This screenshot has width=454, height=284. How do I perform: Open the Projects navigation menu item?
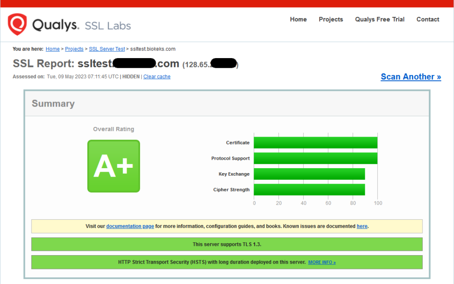(331, 20)
